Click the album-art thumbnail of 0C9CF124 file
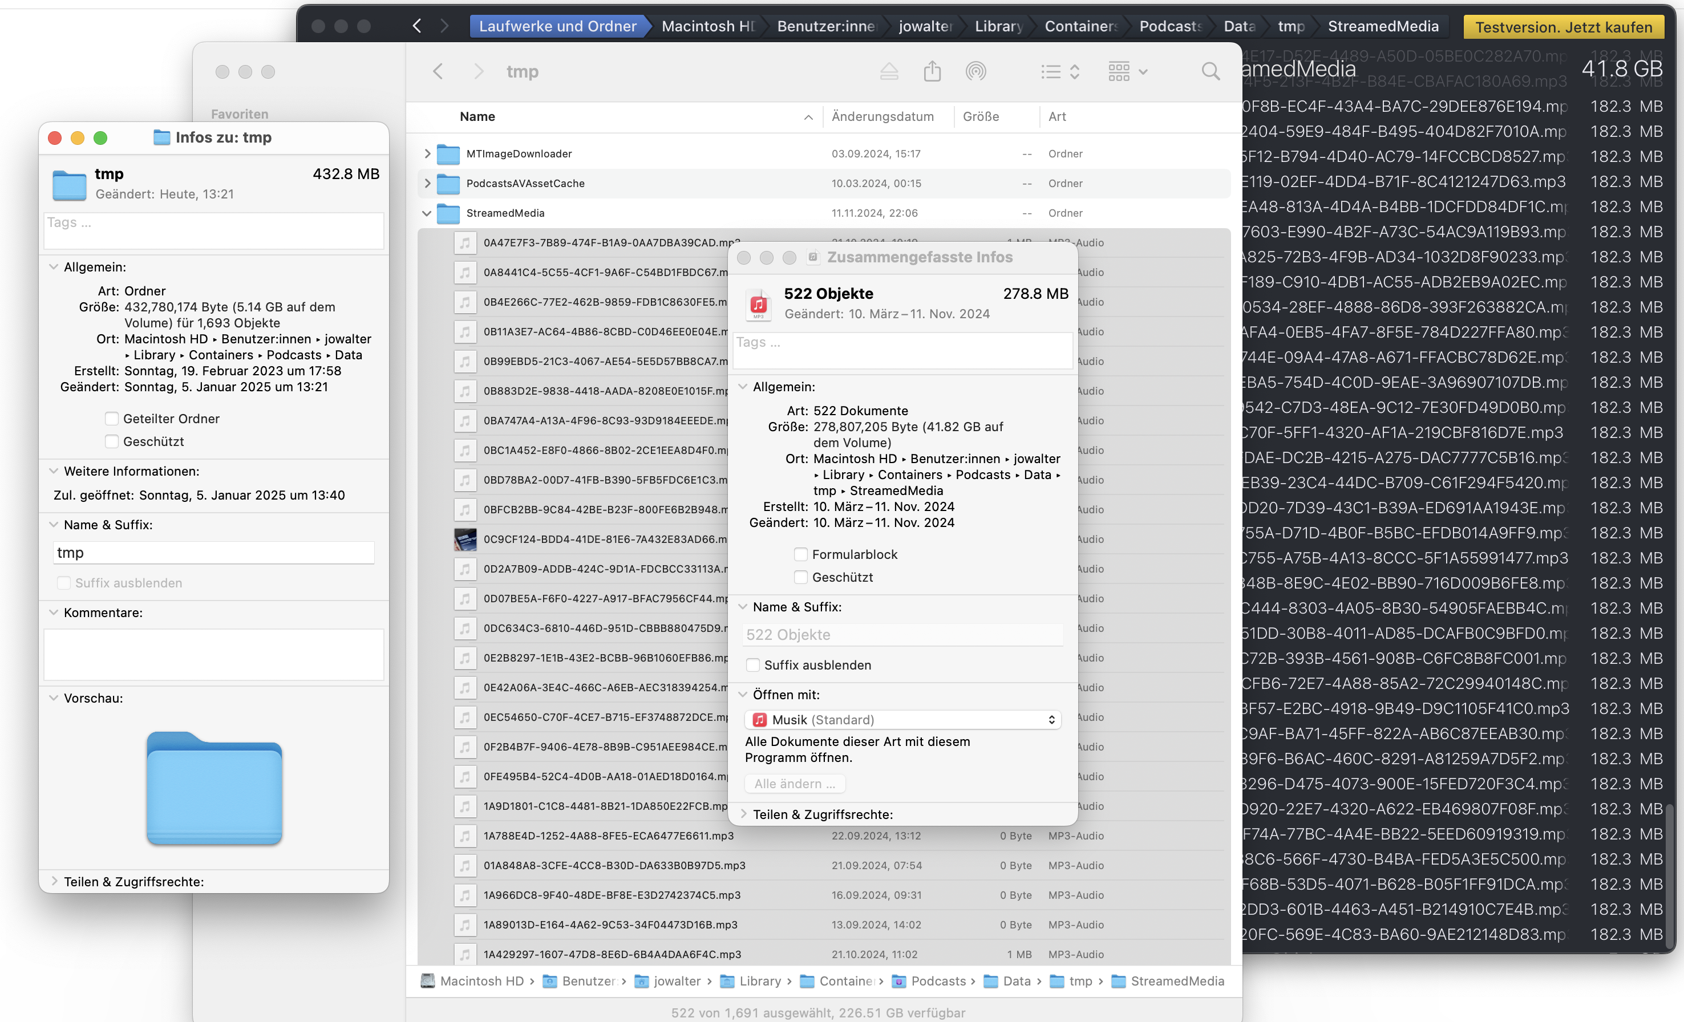 [x=465, y=539]
